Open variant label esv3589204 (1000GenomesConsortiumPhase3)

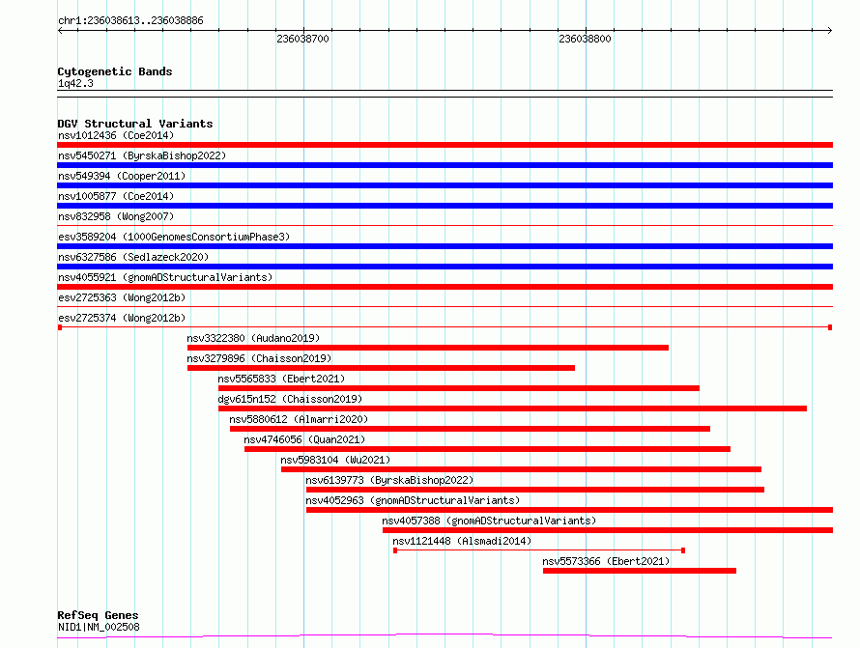(x=174, y=237)
